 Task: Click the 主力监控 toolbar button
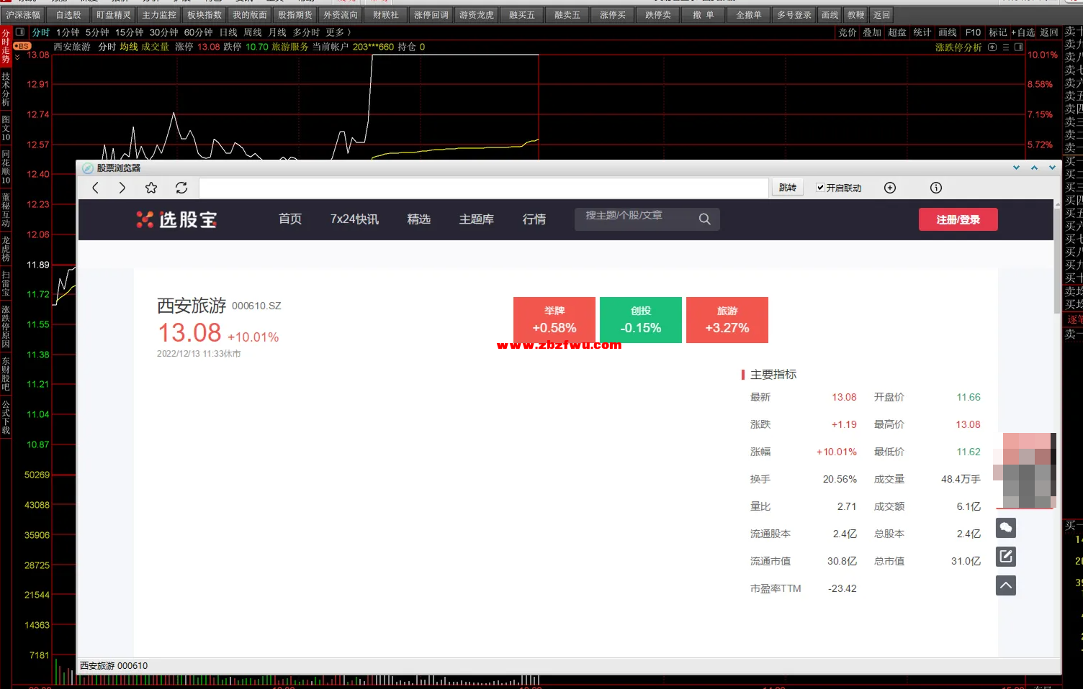159,14
